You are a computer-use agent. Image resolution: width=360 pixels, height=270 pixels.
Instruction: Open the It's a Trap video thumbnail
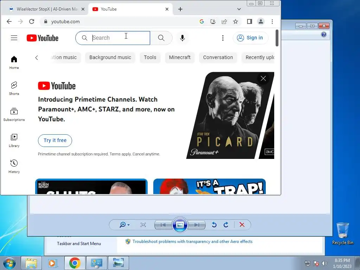pyautogui.click(x=210, y=186)
